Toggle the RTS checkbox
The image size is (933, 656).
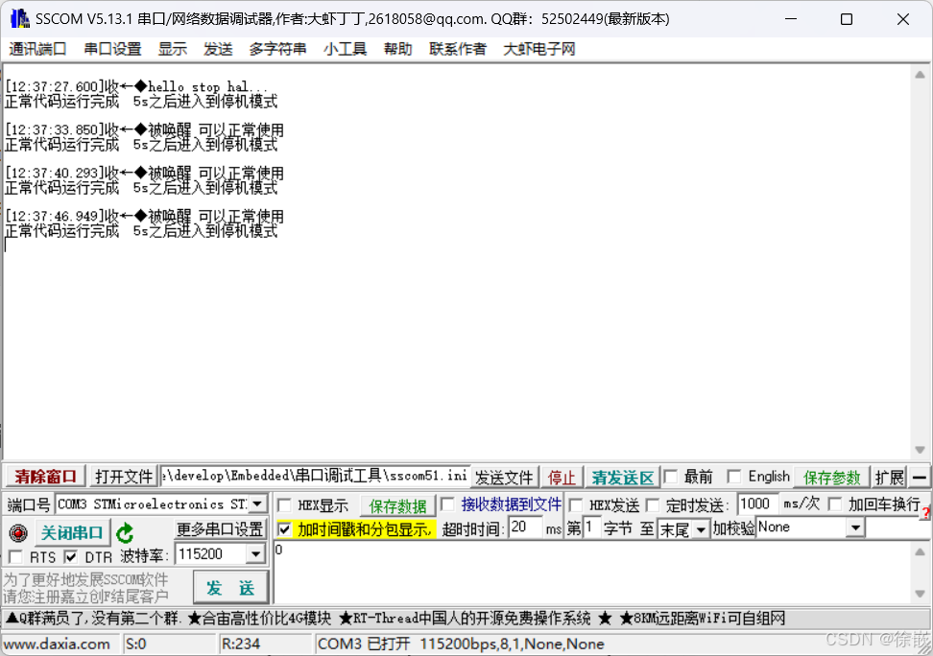pyautogui.click(x=16, y=554)
